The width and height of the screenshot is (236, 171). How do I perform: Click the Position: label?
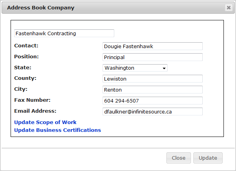pos(27,57)
